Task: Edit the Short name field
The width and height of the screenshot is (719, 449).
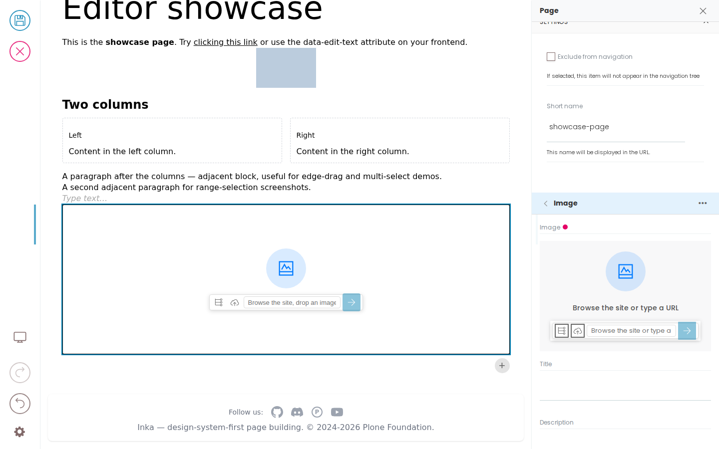Action: point(616,127)
